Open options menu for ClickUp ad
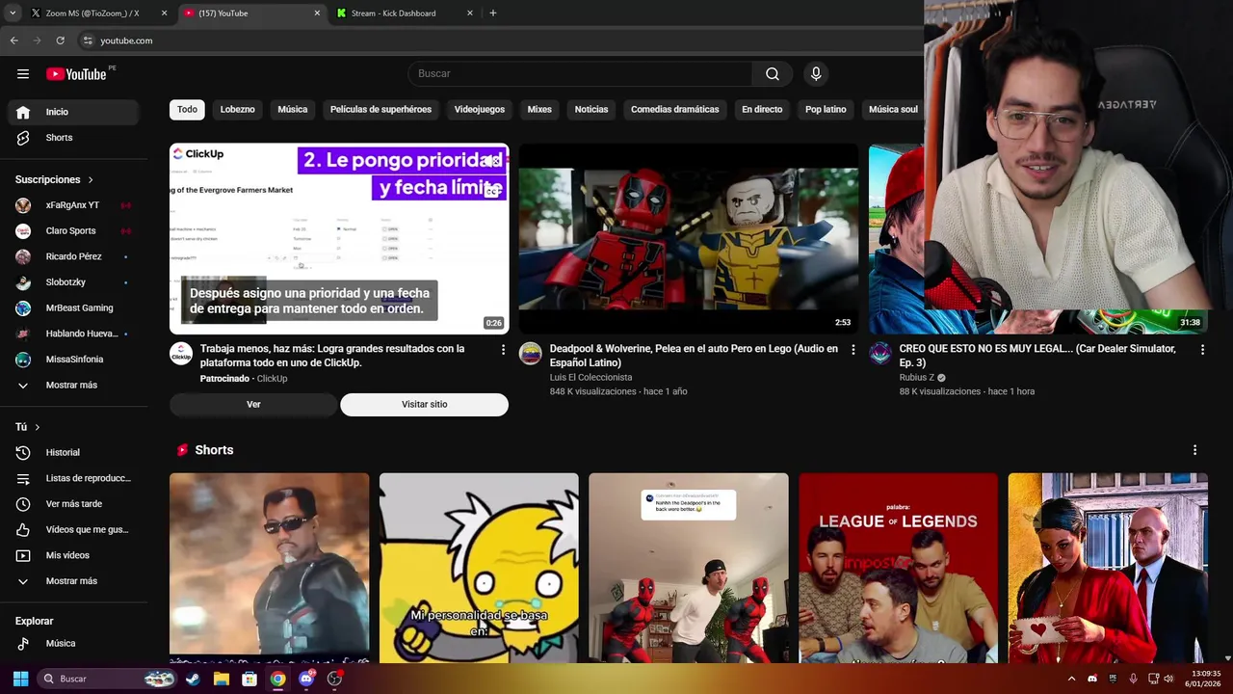This screenshot has height=694, width=1233. click(x=503, y=350)
